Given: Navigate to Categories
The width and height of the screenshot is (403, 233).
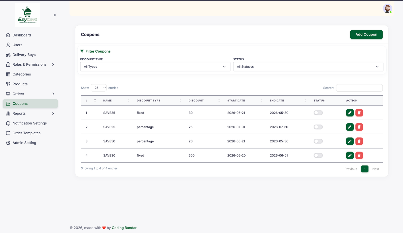Looking at the screenshot, I should [x=30, y=74].
